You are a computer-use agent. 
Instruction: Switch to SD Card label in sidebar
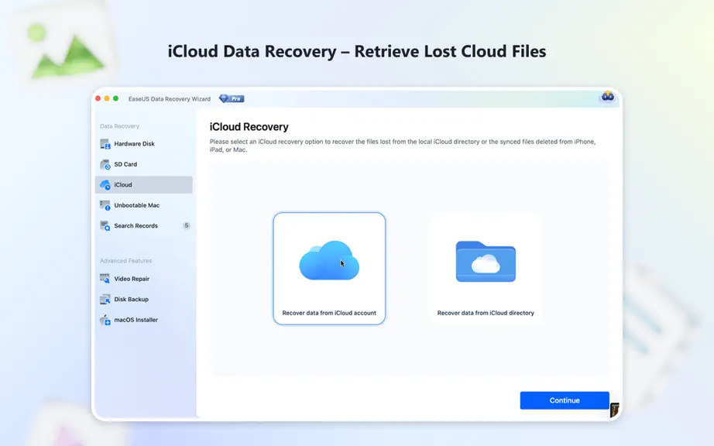click(125, 164)
